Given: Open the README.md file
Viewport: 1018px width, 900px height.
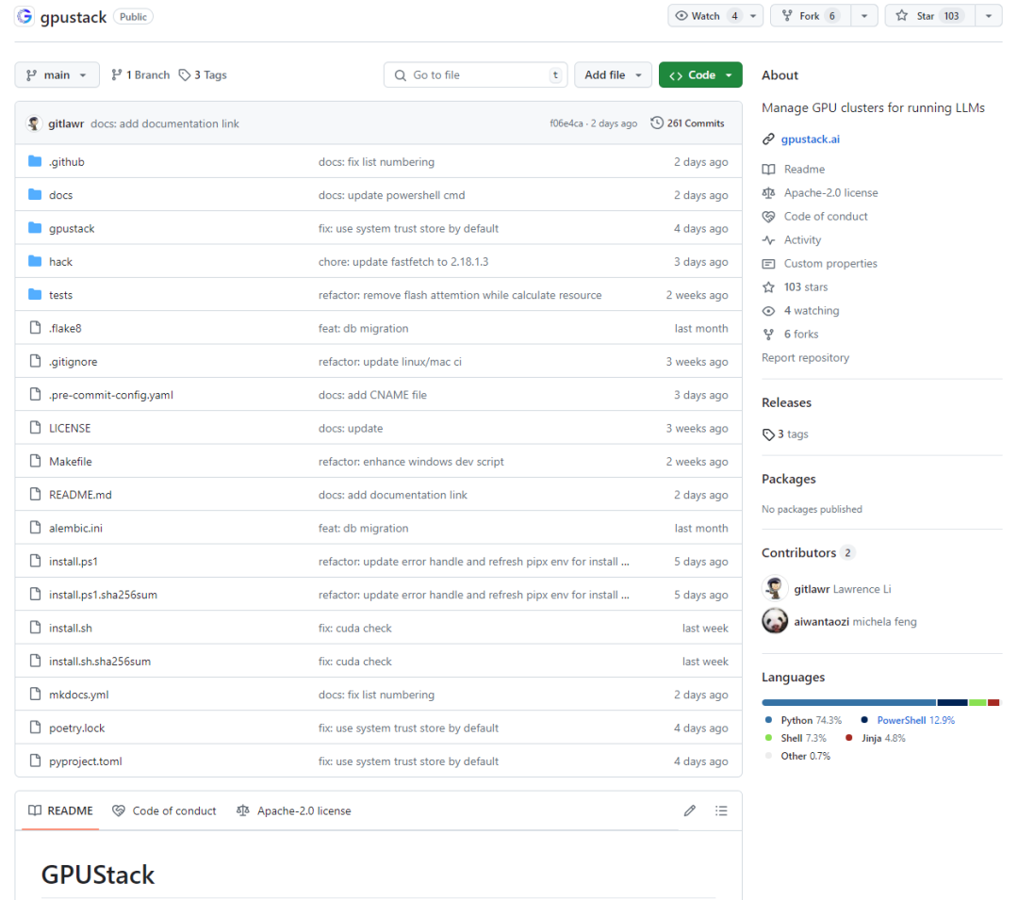Looking at the screenshot, I should click(x=80, y=495).
